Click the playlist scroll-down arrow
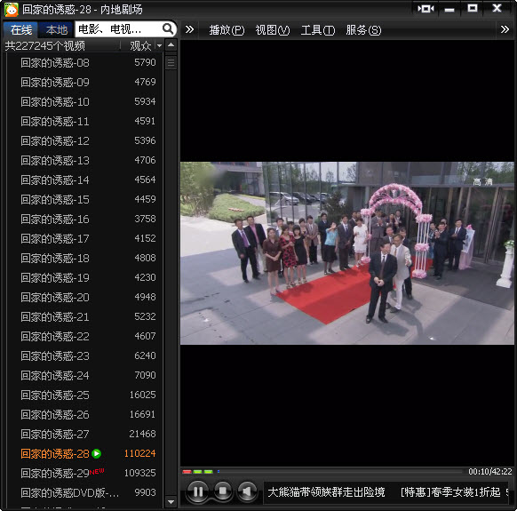This screenshot has width=517, height=511. coord(171,502)
